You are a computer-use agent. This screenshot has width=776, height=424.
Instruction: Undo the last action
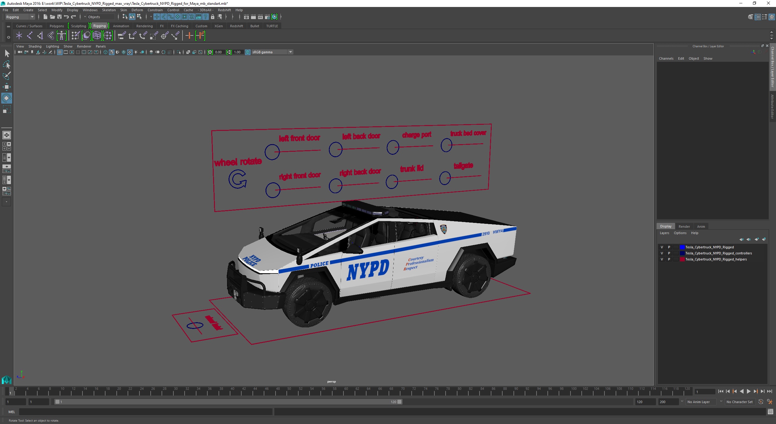pos(66,17)
